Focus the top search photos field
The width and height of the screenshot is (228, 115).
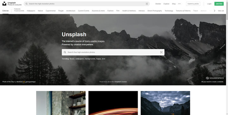[87, 4]
